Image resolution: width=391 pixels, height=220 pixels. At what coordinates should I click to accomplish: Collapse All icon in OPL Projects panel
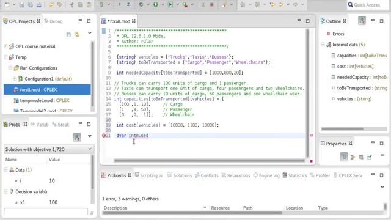pos(68,35)
